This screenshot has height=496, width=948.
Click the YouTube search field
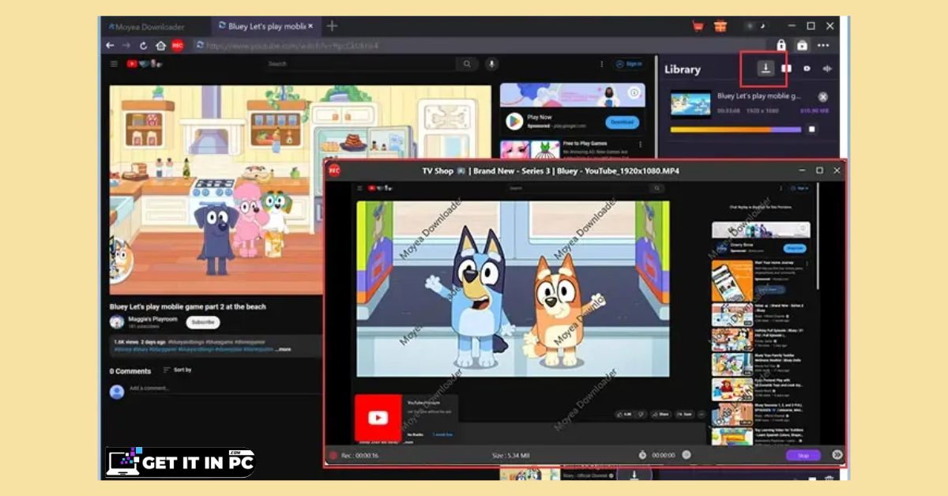point(360,64)
